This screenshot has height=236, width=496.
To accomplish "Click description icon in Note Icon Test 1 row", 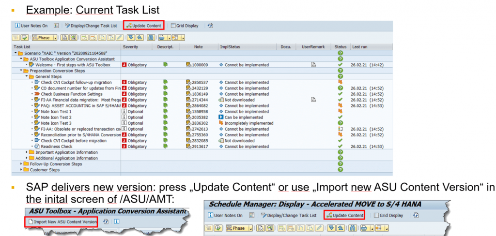I will 165,111.
